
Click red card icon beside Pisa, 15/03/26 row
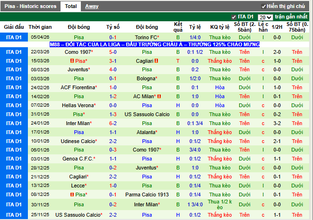tap(71, 61)
